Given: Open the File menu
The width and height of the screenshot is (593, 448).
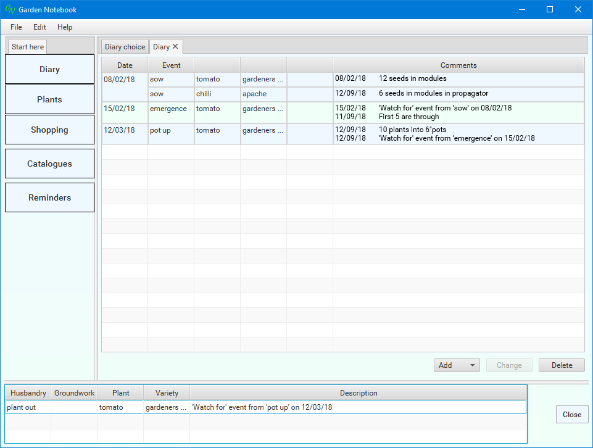Looking at the screenshot, I should (16, 27).
